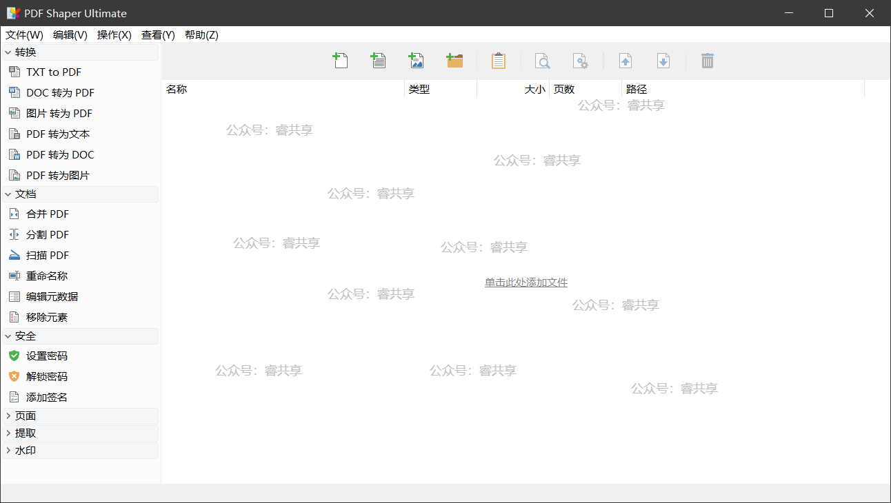Click the PDF 转为图片 icon
Screen dimensions: 891x503
[x=14, y=175]
